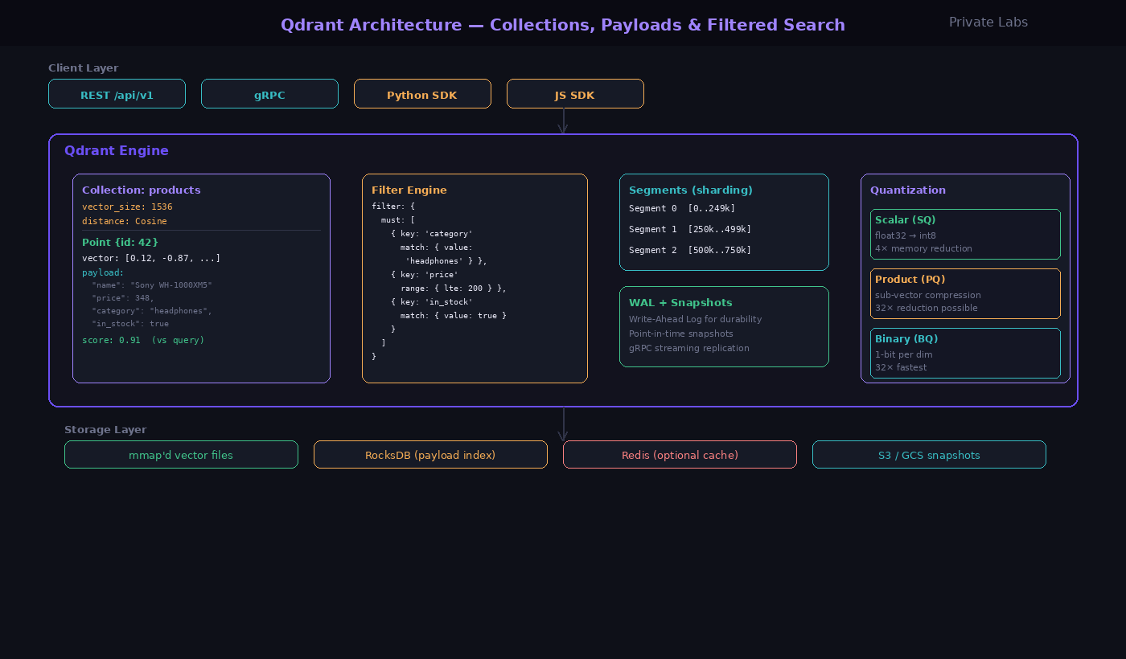
Task: Click the "name": "Sony WH-1000XM5" line
Action: pos(152,285)
